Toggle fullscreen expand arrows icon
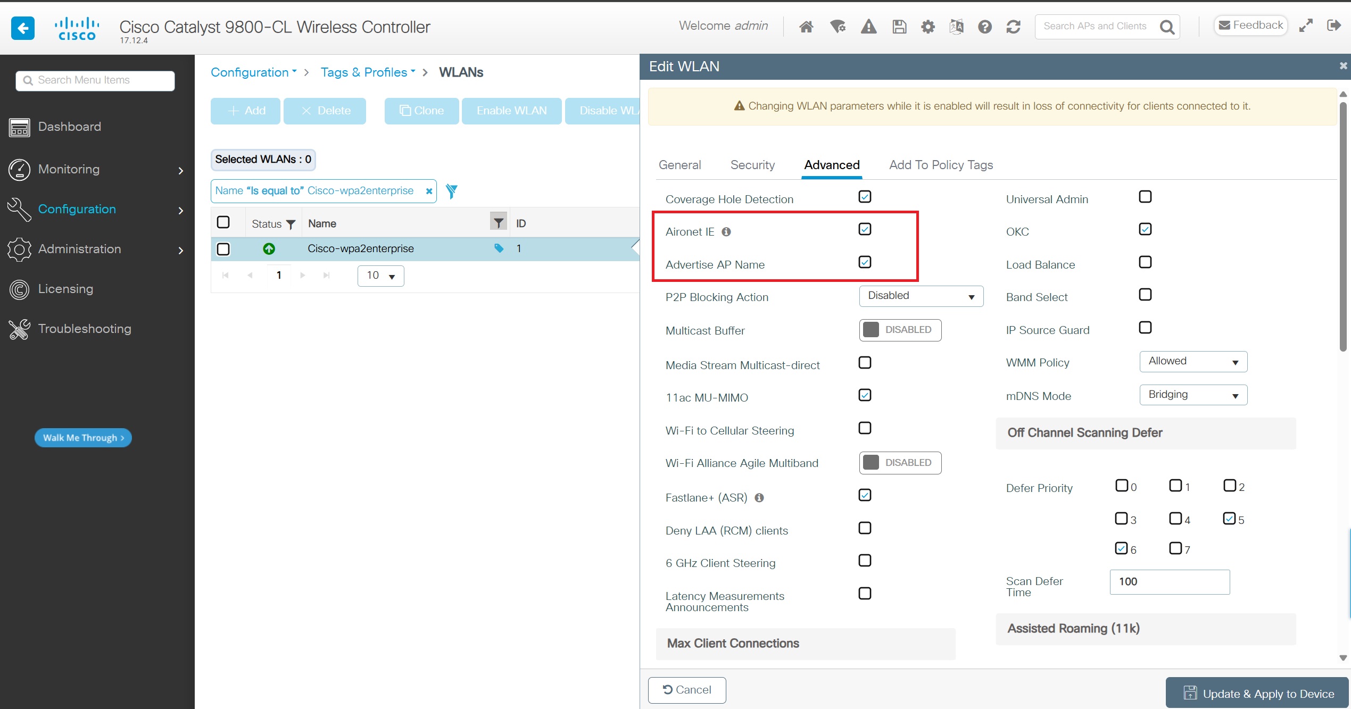The height and width of the screenshot is (709, 1351). [1306, 26]
